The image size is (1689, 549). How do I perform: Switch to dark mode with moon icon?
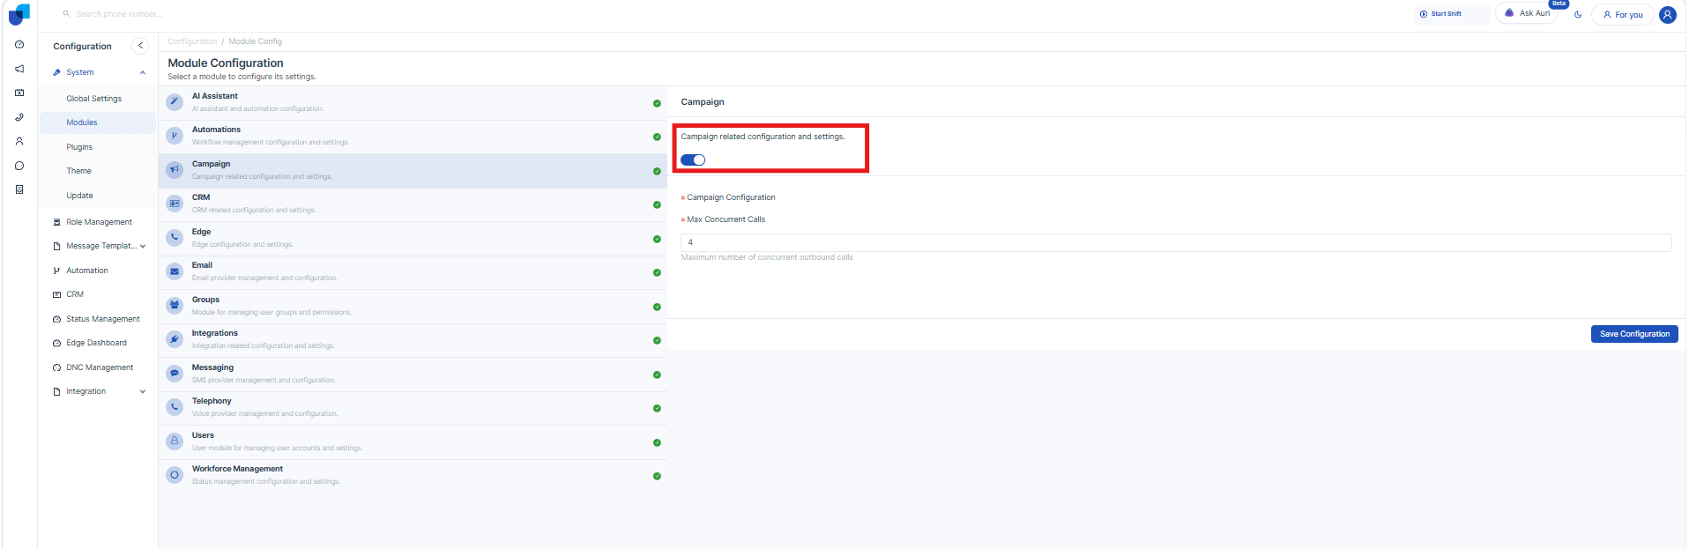[x=1577, y=15]
